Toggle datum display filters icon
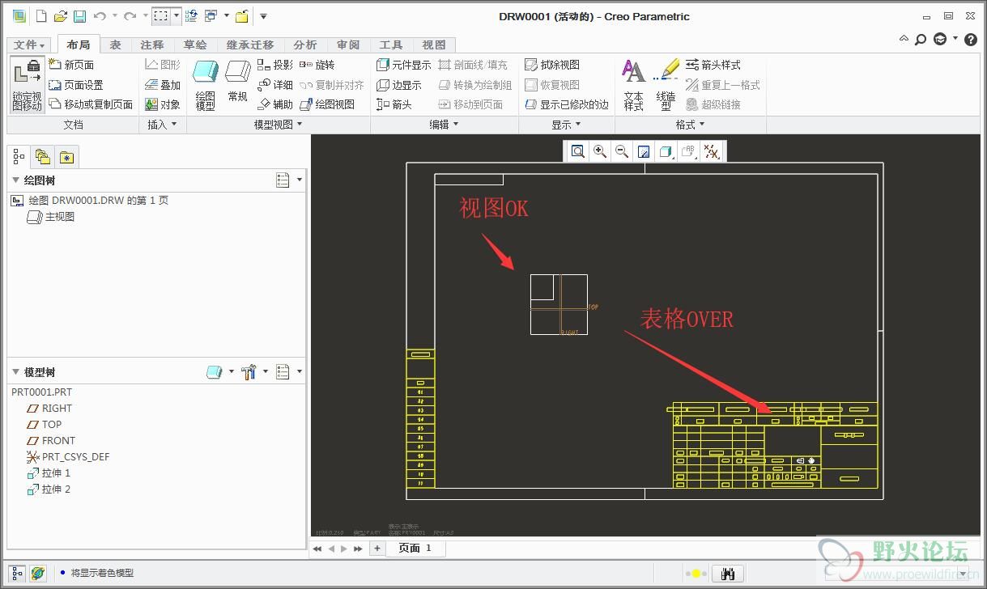This screenshot has width=987, height=589. [712, 151]
